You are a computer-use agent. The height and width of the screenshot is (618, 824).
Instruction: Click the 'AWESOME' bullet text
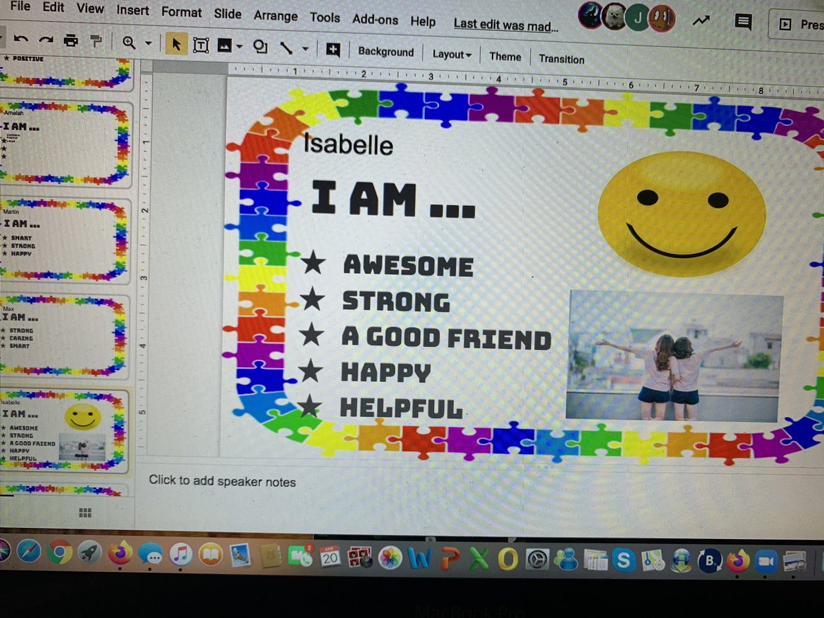408,265
